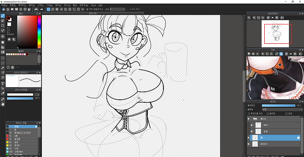Image resolution: width=304 pixels, height=157 pixels.
Task: Toggle Lock checkbox in layer panel
Action: click(x=286, y=114)
